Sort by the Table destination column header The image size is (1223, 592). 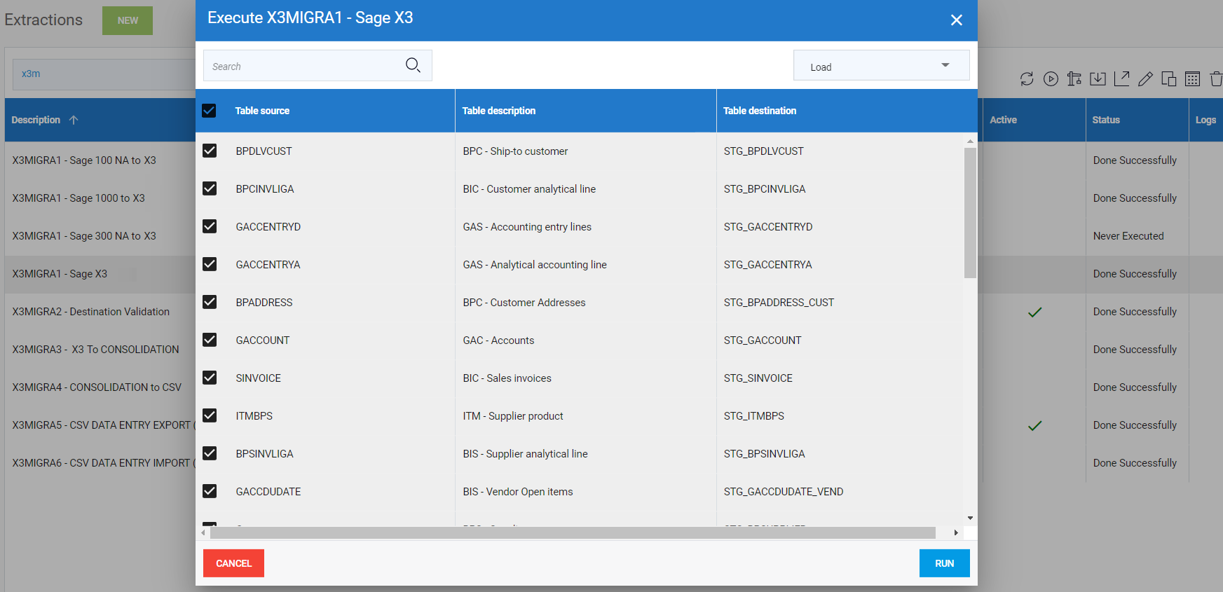(x=760, y=111)
